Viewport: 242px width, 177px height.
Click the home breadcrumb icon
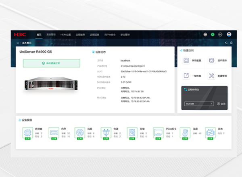(x=18, y=43)
